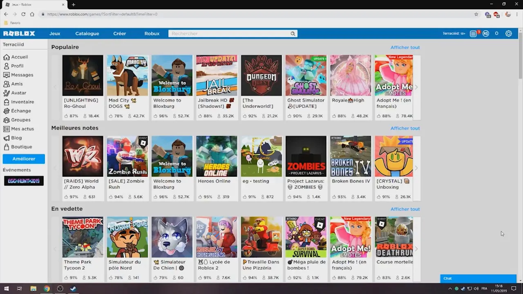This screenshot has width=523, height=294.
Task: Go back in browser history
Action: pyautogui.click(x=6, y=14)
